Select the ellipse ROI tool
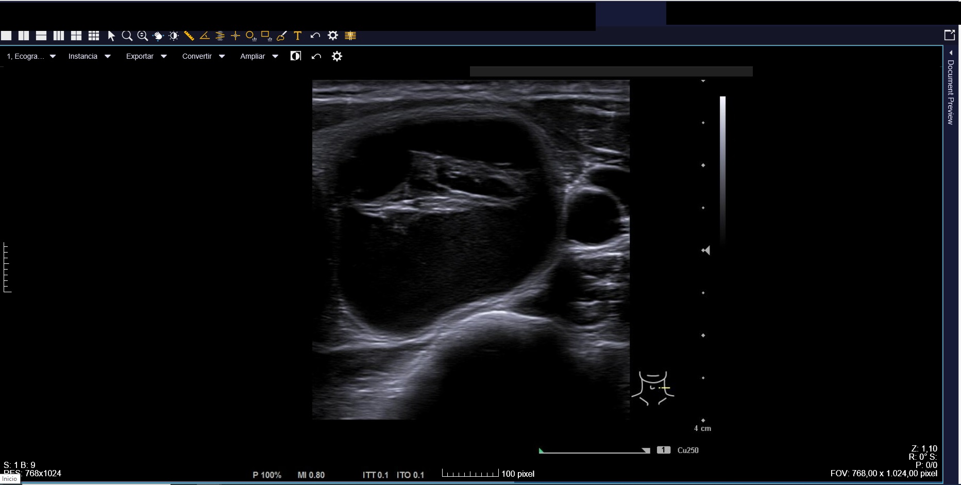This screenshot has height=485, width=961. point(250,36)
